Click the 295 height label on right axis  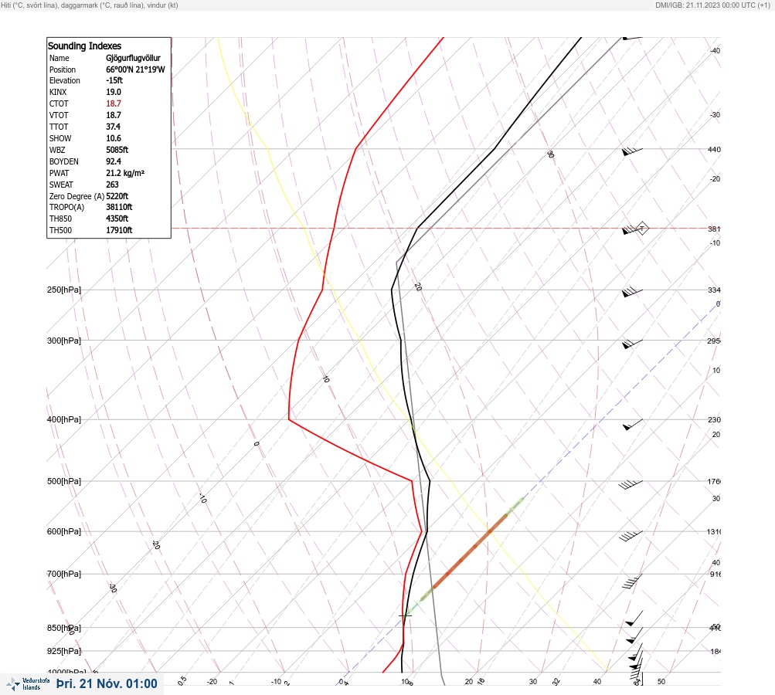click(714, 341)
